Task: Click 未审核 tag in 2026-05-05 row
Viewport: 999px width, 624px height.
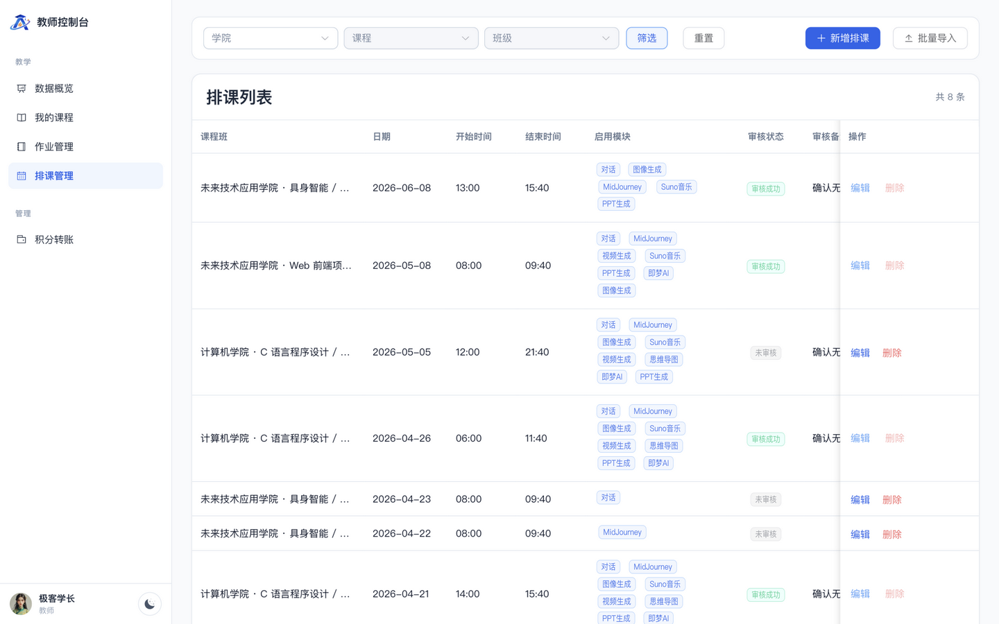Action: (x=766, y=353)
